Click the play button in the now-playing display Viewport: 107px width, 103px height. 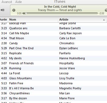pos(14,10)
